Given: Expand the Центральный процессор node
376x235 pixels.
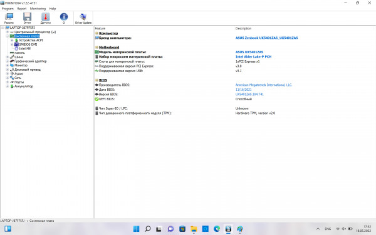Looking at the screenshot, I should (x=7, y=32).
